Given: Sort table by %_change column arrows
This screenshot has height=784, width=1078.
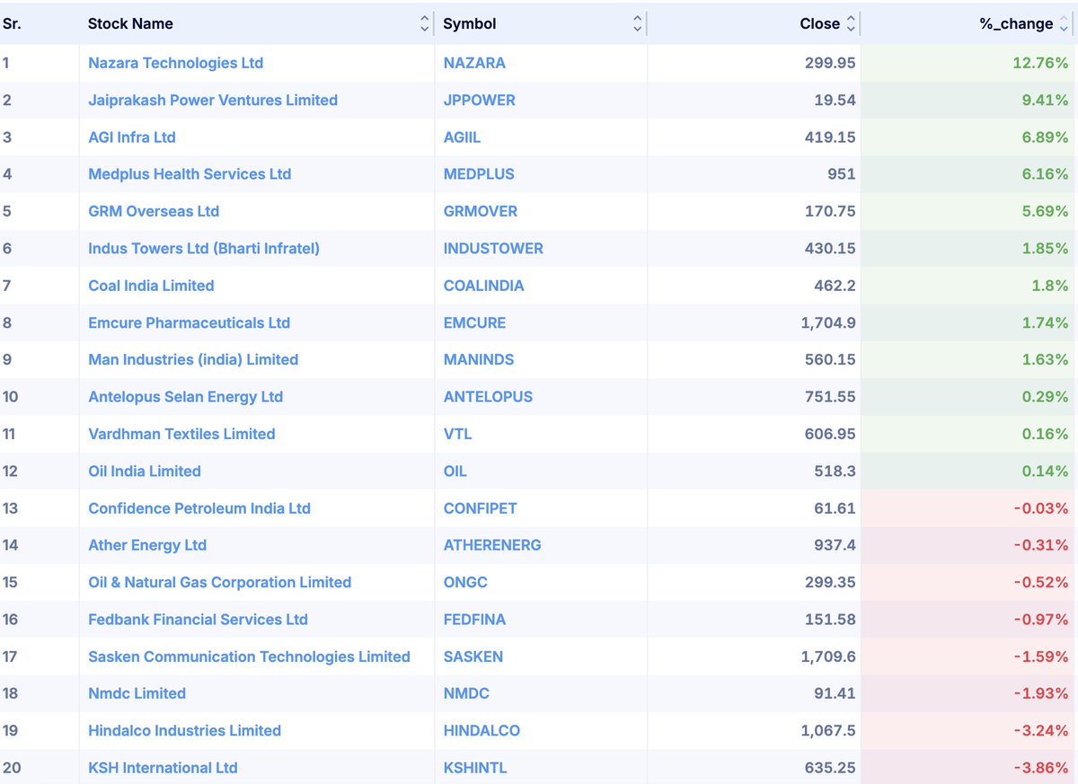Looking at the screenshot, I should 1064,24.
